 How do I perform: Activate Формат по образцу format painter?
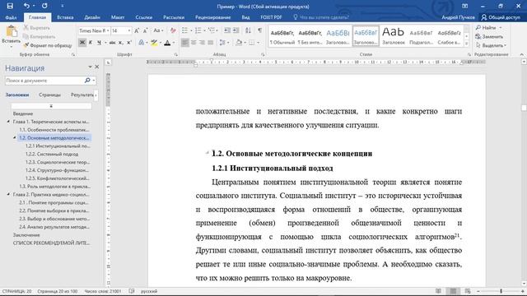click(x=48, y=45)
